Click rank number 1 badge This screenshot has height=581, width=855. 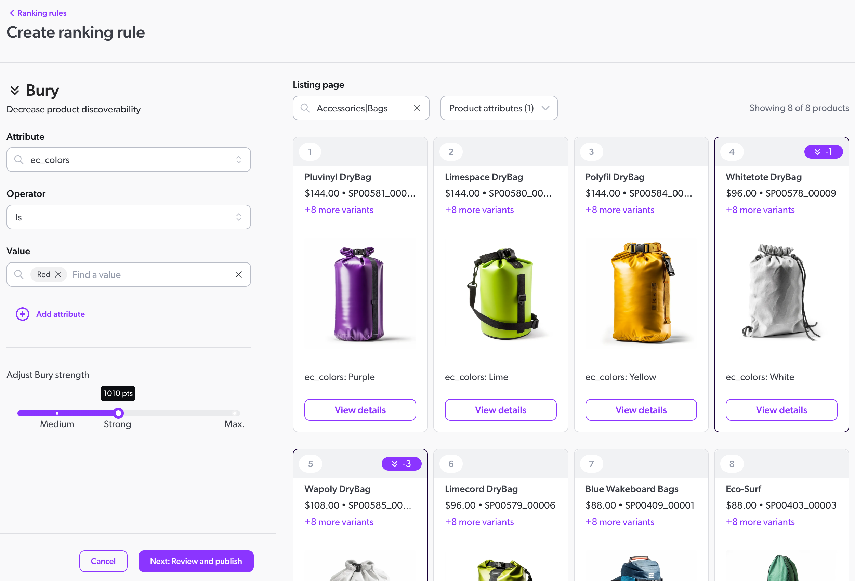coord(310,152)
